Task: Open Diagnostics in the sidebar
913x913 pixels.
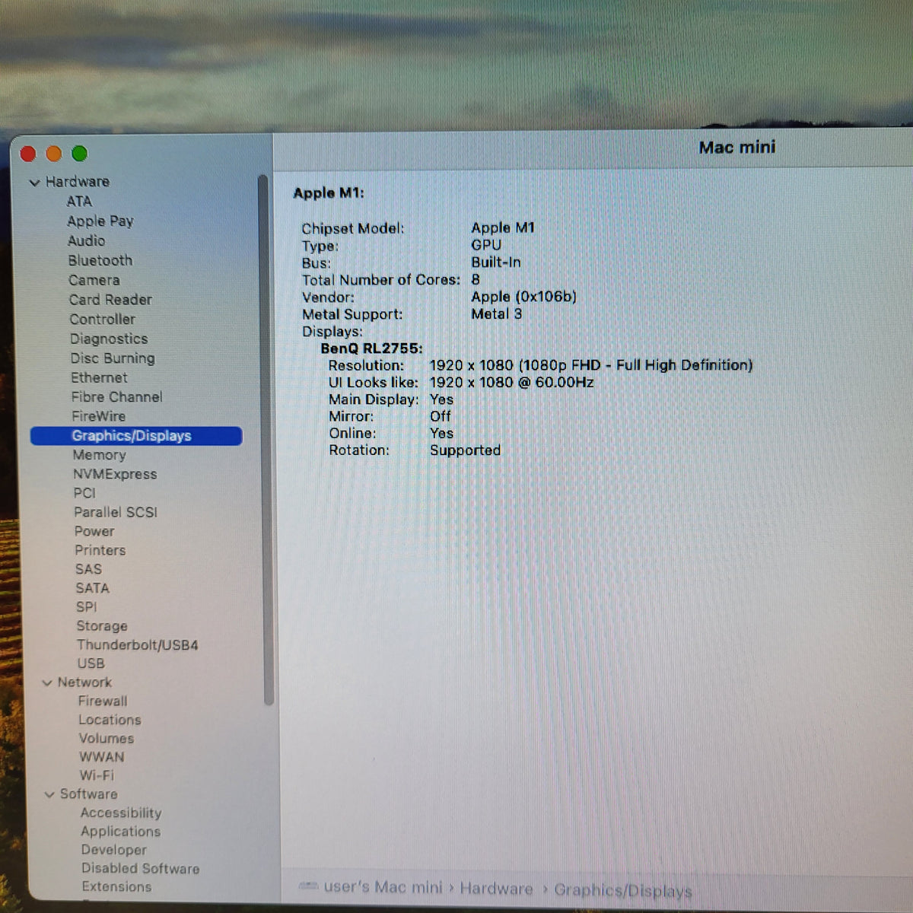Action: [x=109, y=339]
